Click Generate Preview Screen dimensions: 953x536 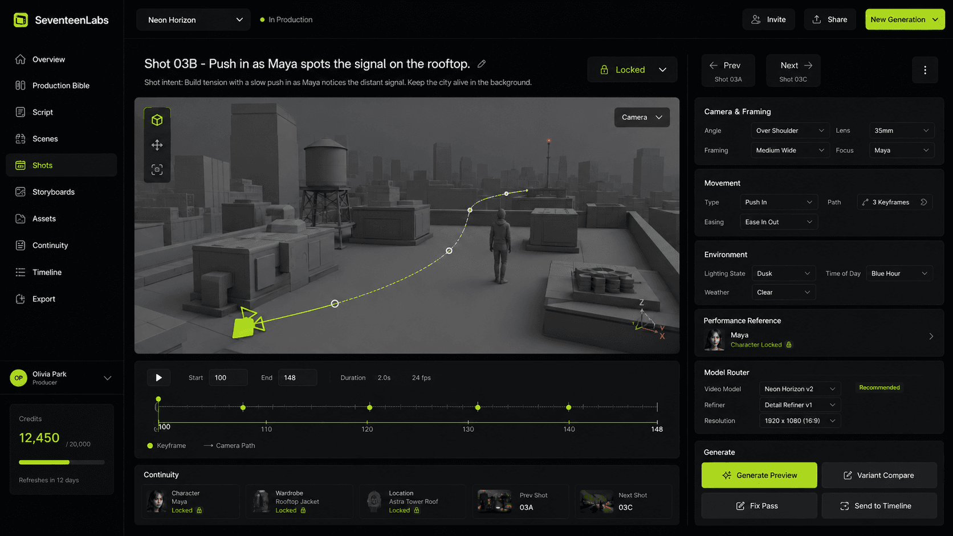point(759,475)
